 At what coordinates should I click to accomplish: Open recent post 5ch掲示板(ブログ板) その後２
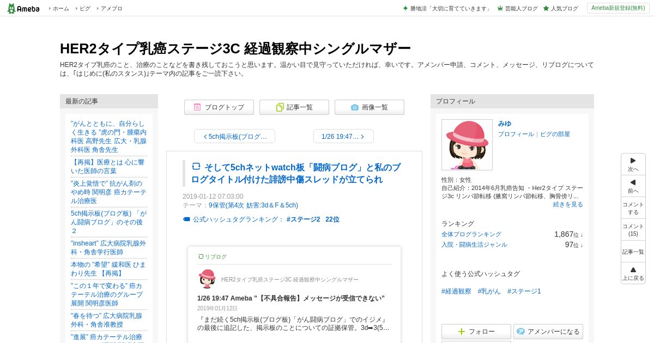(108, 222)
